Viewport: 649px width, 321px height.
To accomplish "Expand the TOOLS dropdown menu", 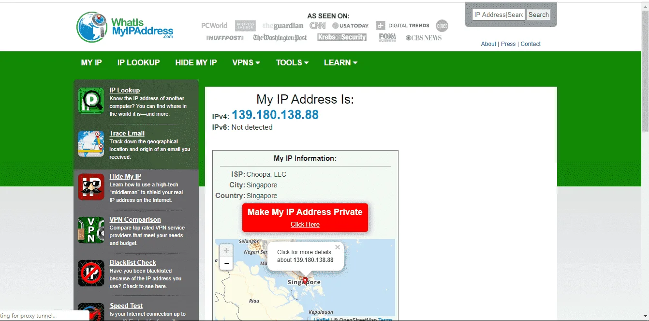I will 292,62.
